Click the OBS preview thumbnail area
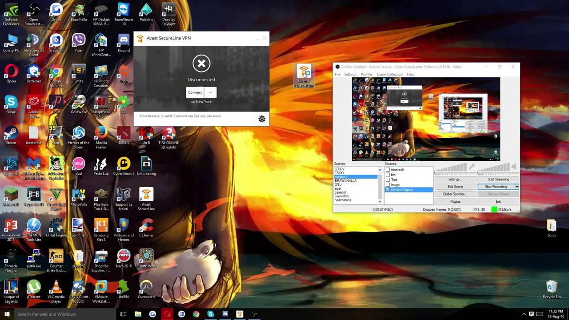Screen dimensions: 569x320 pyautogui.click(x=426, y=119)
